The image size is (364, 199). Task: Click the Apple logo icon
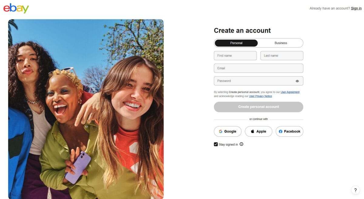pyautogui.click(x=252, y=131)
